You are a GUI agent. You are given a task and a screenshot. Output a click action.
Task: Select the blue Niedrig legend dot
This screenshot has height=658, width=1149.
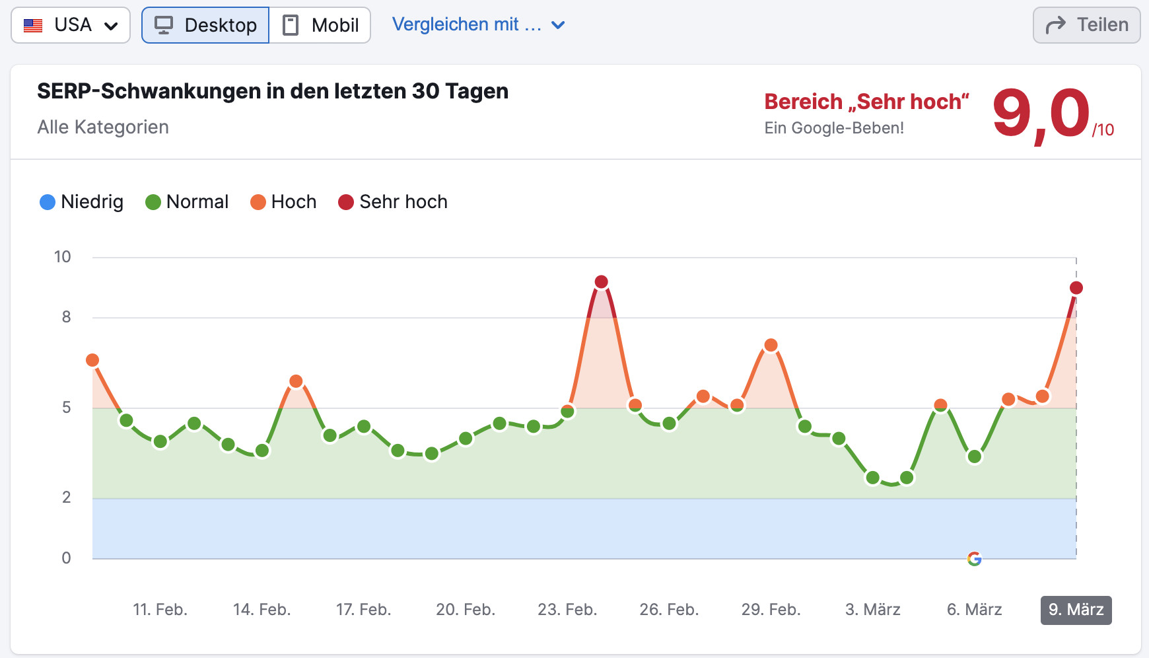click(47, 201)
